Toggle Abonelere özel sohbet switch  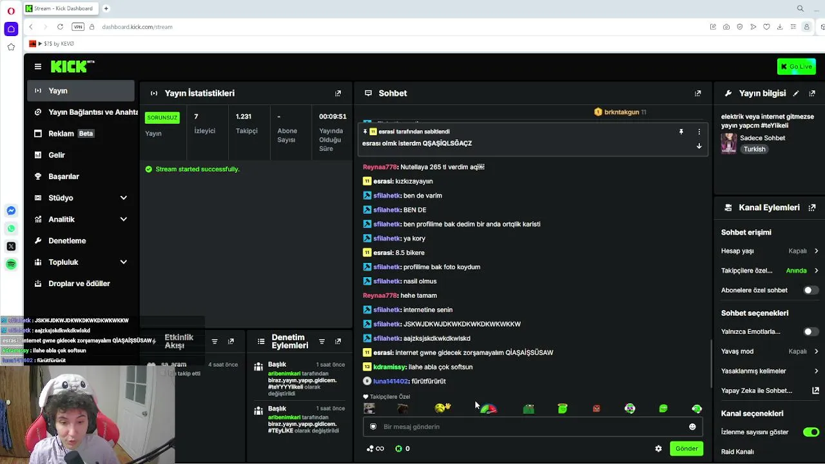pyautogui.click(x=810, y=290)
